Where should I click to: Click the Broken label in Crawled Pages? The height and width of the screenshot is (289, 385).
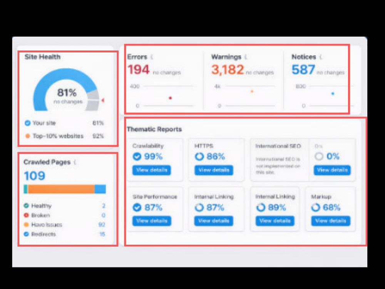40,215
